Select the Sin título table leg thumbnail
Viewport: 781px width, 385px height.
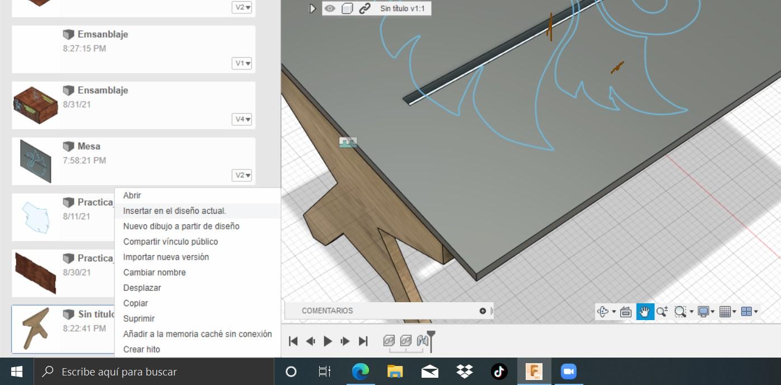pyautogui.click(x=35, y=329)
